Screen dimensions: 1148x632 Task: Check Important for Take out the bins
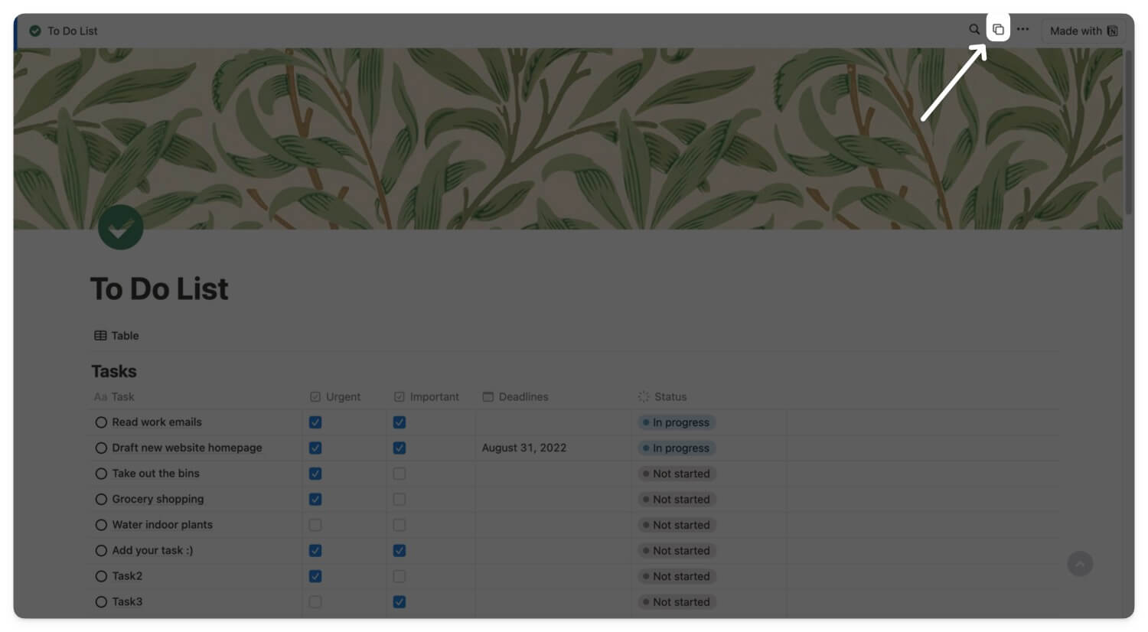400,474
